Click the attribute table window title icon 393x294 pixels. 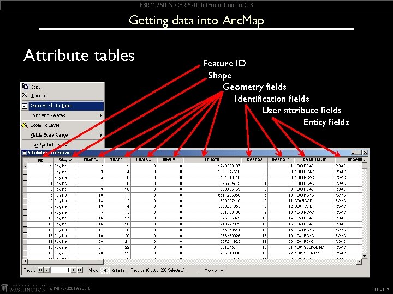(x=25, y=152)
